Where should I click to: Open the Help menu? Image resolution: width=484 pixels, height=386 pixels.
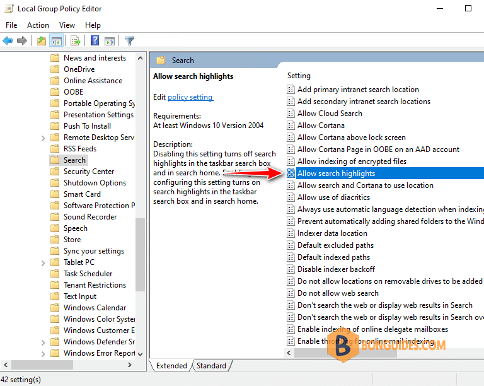coord(93,25)
